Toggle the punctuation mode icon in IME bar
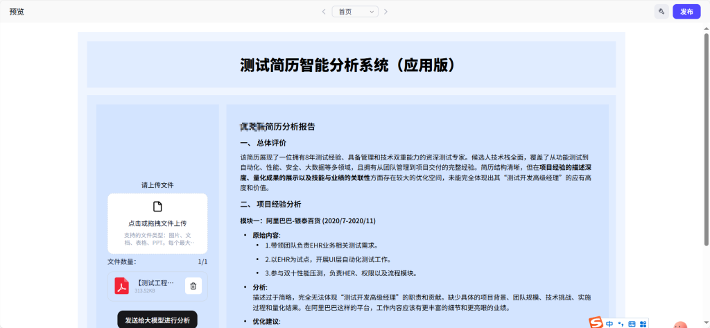Screen dimensions: 710x328 621,324
